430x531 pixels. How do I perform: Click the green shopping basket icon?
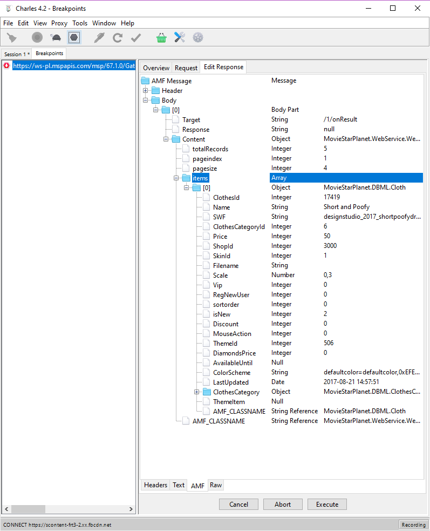pos(161,37)
